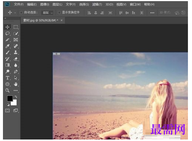Align horizontal centers in options bar
Viewport: 192px width, 141px height.
96,13
